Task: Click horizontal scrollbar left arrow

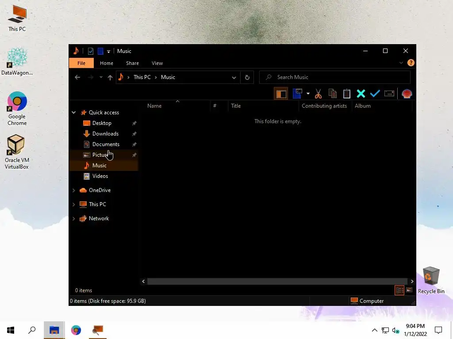Action: pos(143,281)
